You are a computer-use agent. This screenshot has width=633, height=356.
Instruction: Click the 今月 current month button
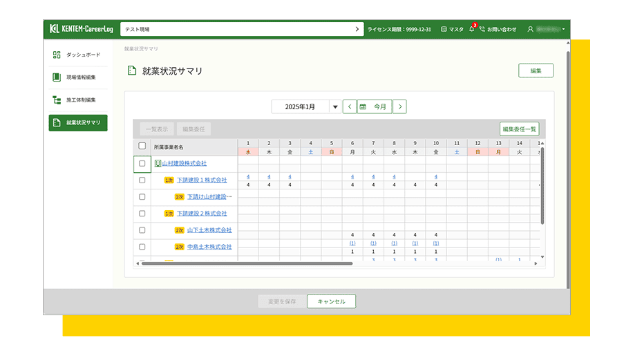coord(375,107)
